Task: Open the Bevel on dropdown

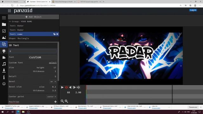Action: tap(53, 82)
